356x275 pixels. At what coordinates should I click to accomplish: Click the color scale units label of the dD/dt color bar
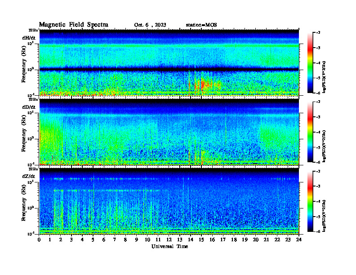coord(324,146)
